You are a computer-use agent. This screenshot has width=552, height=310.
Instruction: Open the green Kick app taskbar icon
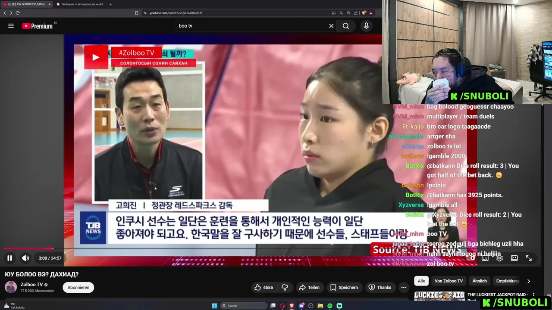[x=339, y=306]
